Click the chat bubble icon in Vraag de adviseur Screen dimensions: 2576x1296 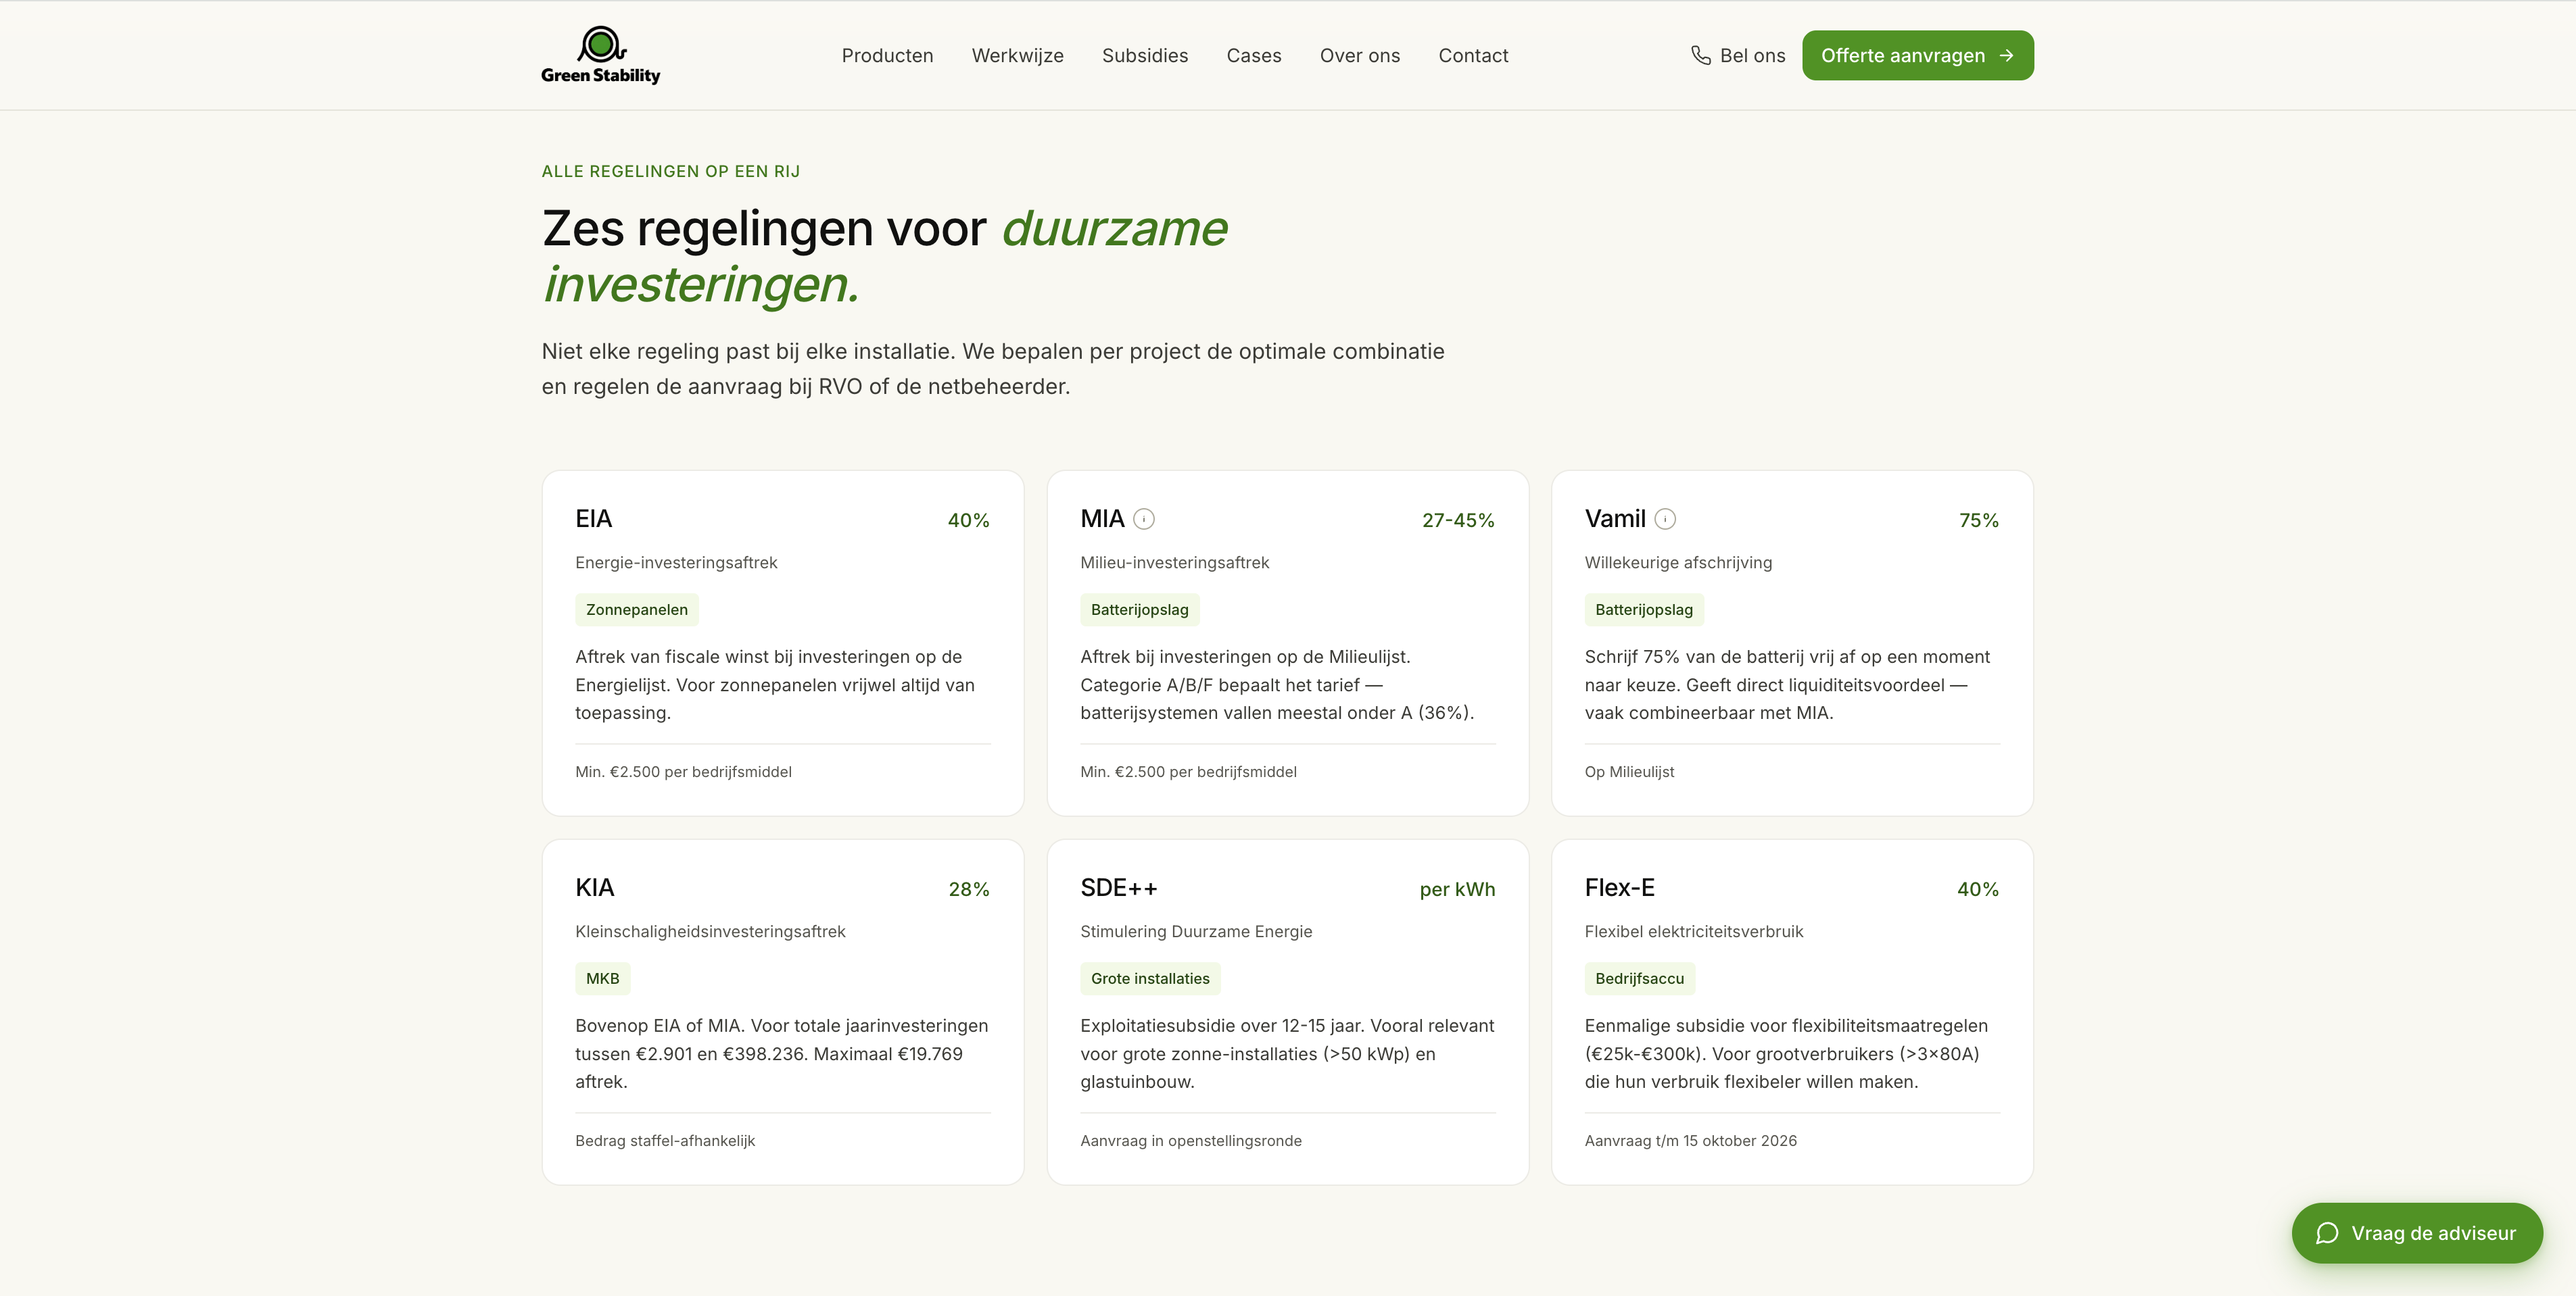[x=2327, y=1233]
